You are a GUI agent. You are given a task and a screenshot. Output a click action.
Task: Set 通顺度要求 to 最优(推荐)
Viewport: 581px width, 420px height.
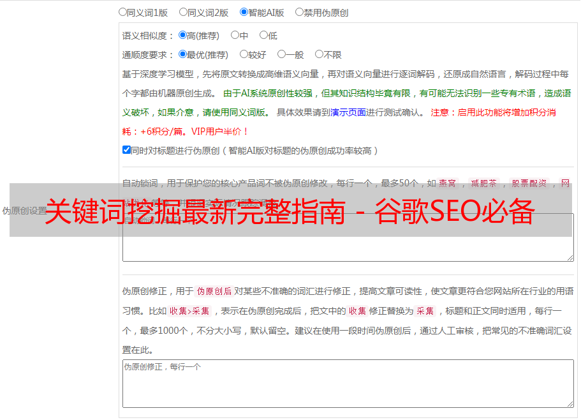coord(182,54)
